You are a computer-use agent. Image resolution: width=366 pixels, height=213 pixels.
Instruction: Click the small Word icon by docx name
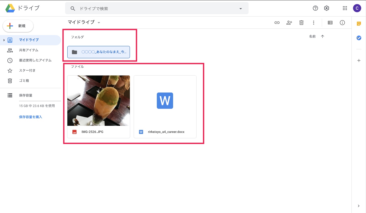[141, 132]
